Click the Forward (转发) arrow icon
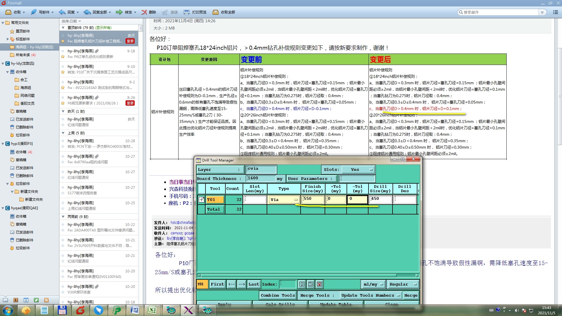This screenshot has height=316, width=562. click(119, 12)
